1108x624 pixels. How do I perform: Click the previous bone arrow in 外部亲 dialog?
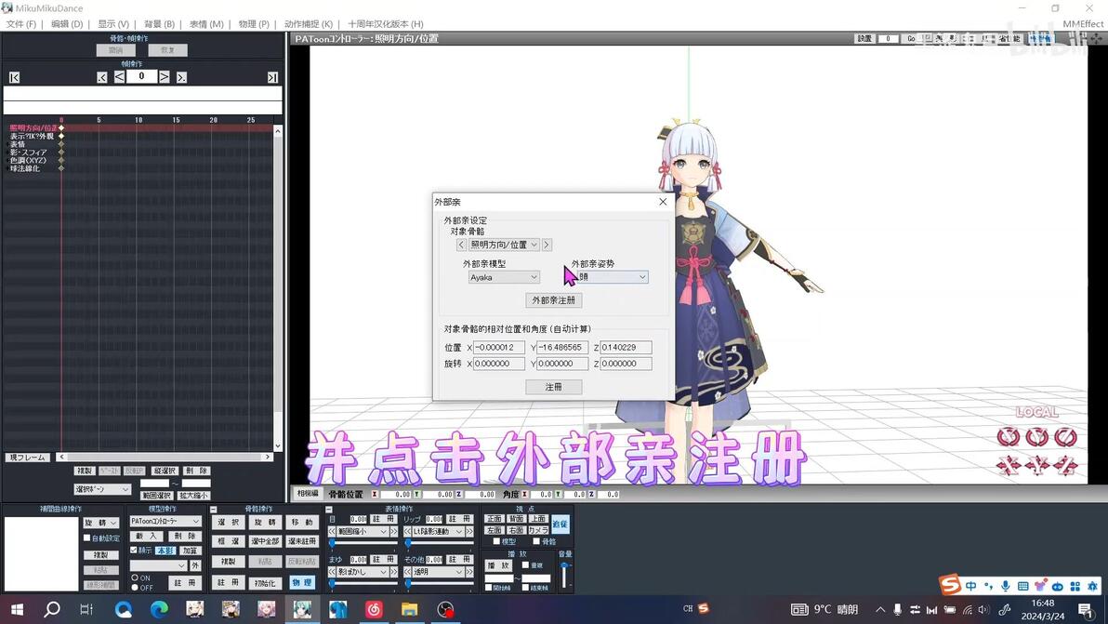pyautogui.click(x=461, y=245)
